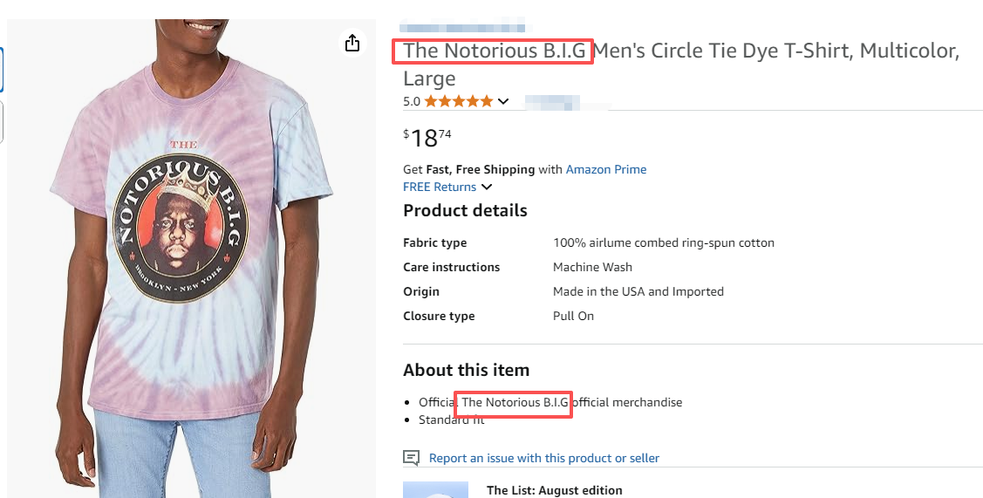The height and width of the screenshot is (498, 983).
Task: Open the blurred ratings count beside stars
Action: [x=567, y=103]
